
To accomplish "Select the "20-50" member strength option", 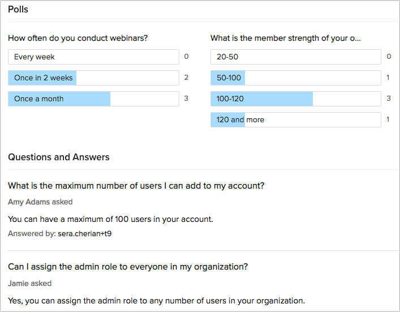I will point(295,57).
